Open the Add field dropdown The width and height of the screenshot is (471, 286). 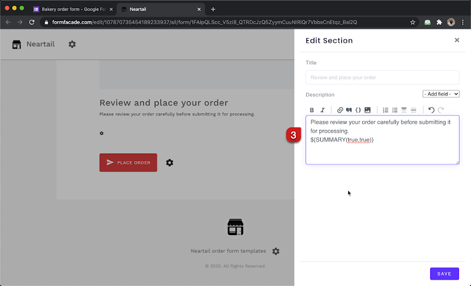pos(440,94)
